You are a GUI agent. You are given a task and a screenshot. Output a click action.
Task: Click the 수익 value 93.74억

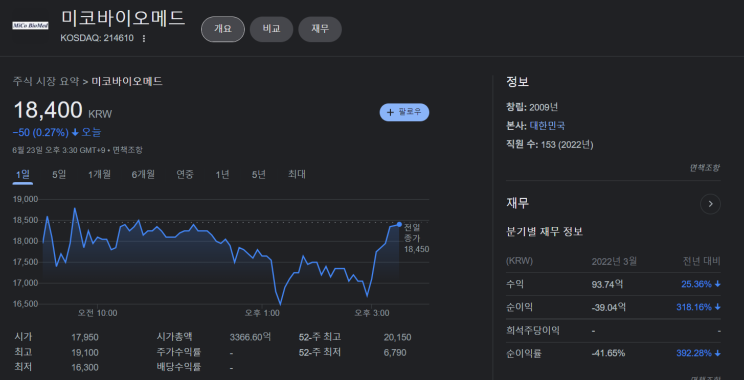[607, 284]
